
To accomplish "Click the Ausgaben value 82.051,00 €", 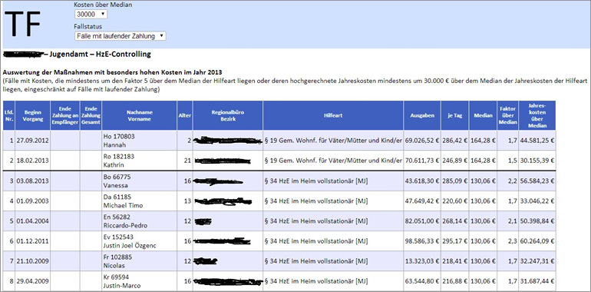I will pyautogui.click(x=422, y=221).
